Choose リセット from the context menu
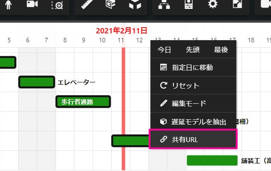 (x=194, y=85)
